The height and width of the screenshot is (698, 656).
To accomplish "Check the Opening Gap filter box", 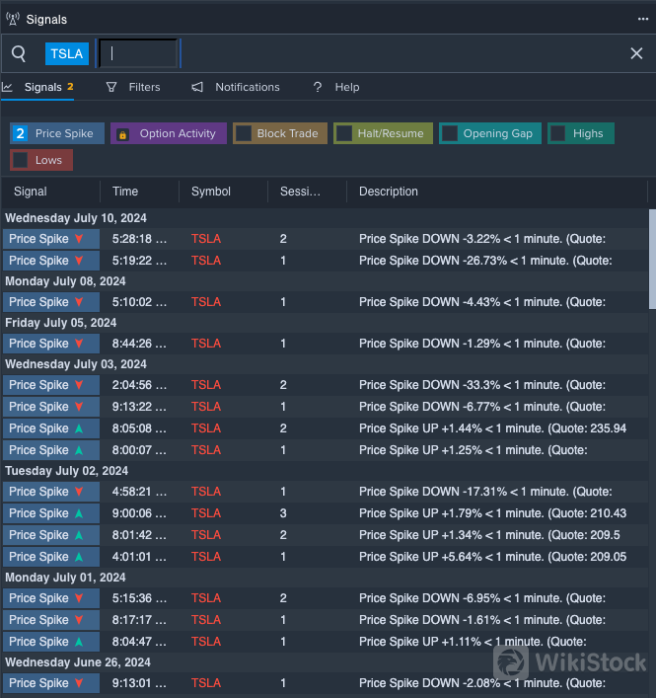I will point(450,133).
